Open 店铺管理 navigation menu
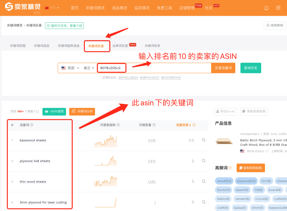Viewport: 287px width, 211px height. tap(187, 8)
